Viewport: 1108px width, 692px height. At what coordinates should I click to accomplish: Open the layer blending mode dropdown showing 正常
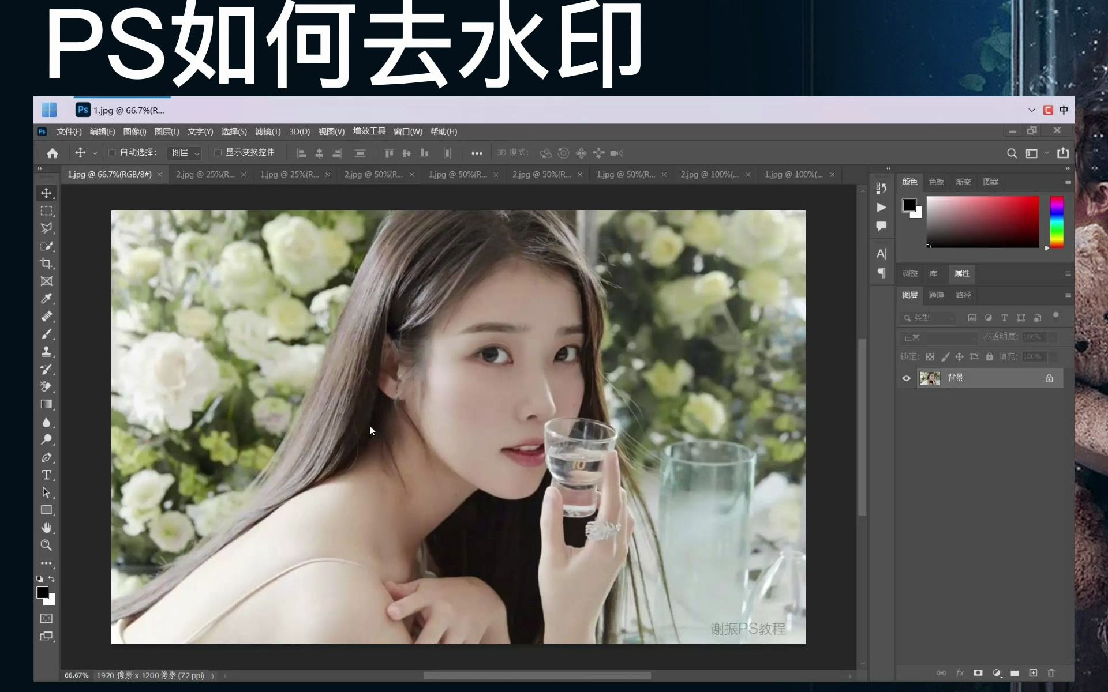pyautogui.click(x=936, y=337)
